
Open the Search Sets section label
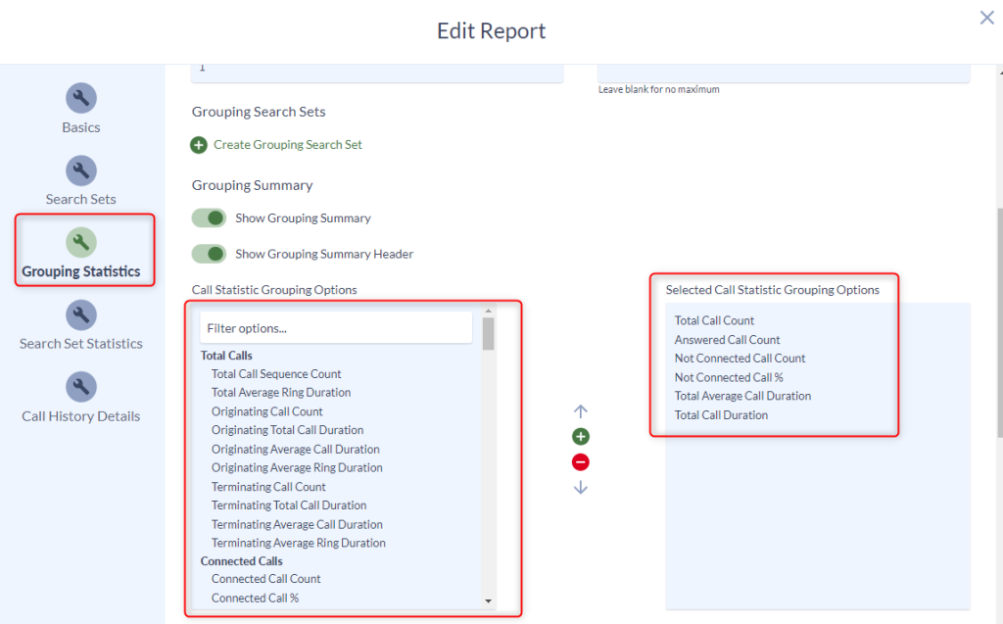pos(81,199)
